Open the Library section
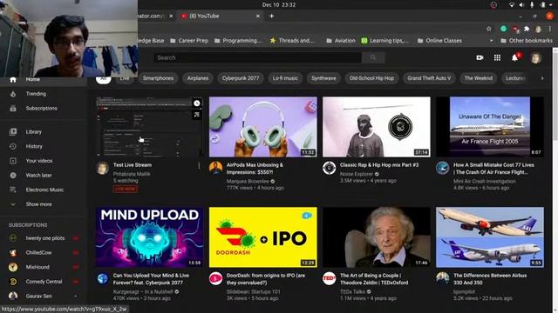This screenshot has width=558, height=313. pos(43,131)
